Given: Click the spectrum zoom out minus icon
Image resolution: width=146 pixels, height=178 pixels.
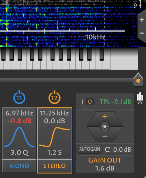Looking at the screenshot, I should coord(142,33).
